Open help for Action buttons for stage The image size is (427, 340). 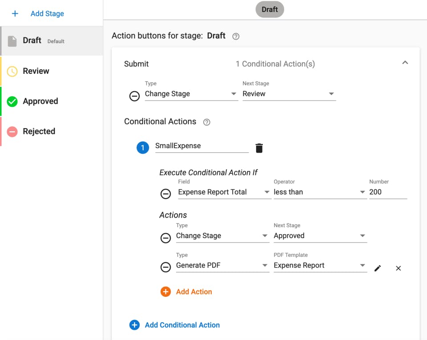click(236, 36)
